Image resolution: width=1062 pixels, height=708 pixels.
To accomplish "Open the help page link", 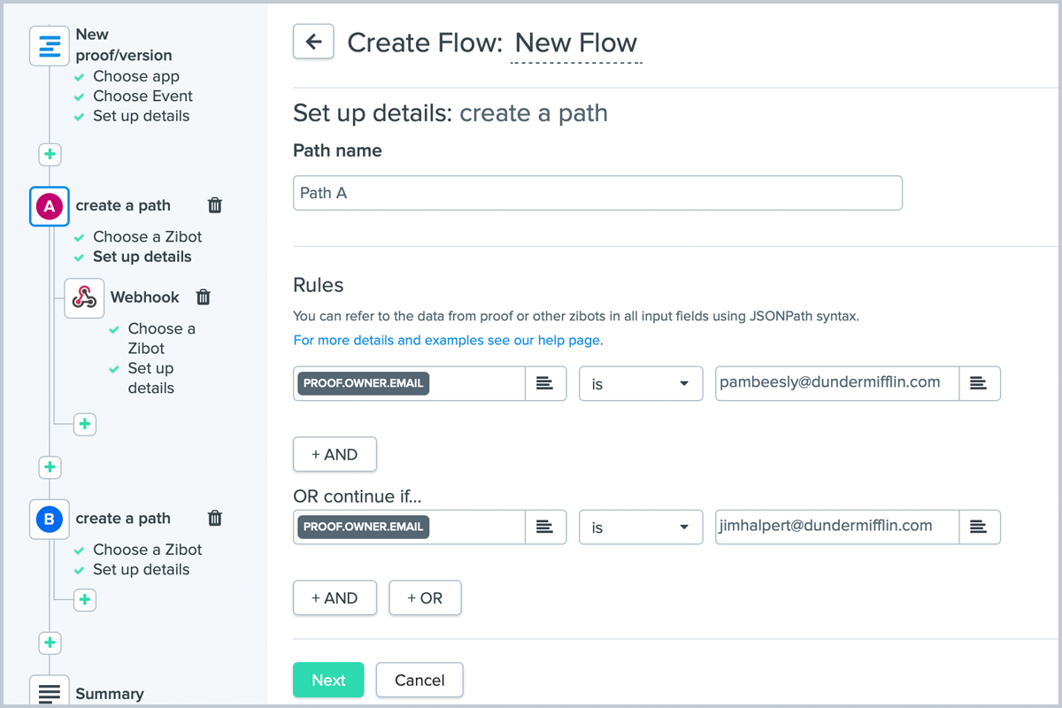I will [448, 340].
